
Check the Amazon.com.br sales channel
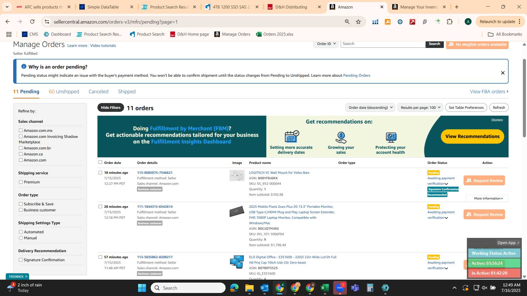(x=21, y=148)
